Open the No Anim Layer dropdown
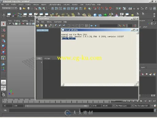The height and width of the screenshot is (118, 157). tap(123, 106)
